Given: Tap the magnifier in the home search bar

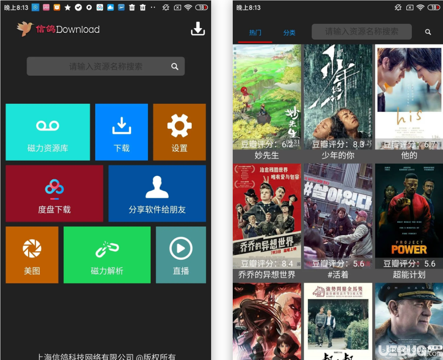Looking at the screenshot, I should pos(175,67).
